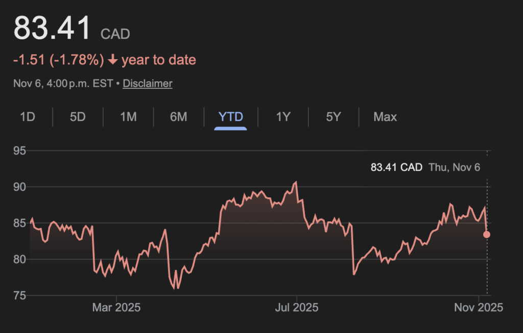Click the -1.51 (-1.78%) change text

point(59,60)
